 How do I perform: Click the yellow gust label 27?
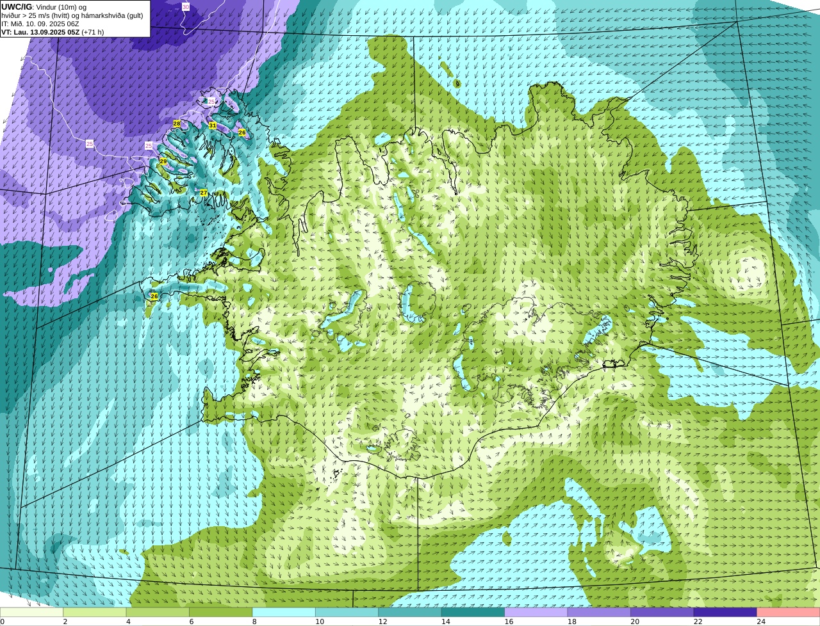click(204, 193)
